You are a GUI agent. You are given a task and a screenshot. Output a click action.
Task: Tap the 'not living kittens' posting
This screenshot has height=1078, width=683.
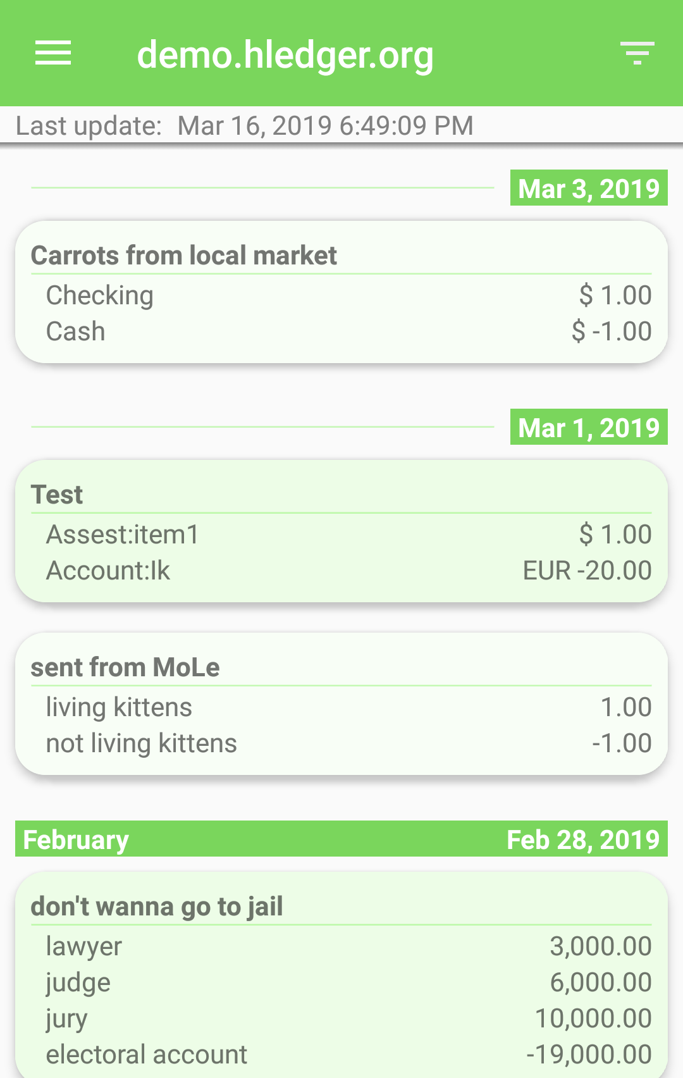[x=341, y=743]
